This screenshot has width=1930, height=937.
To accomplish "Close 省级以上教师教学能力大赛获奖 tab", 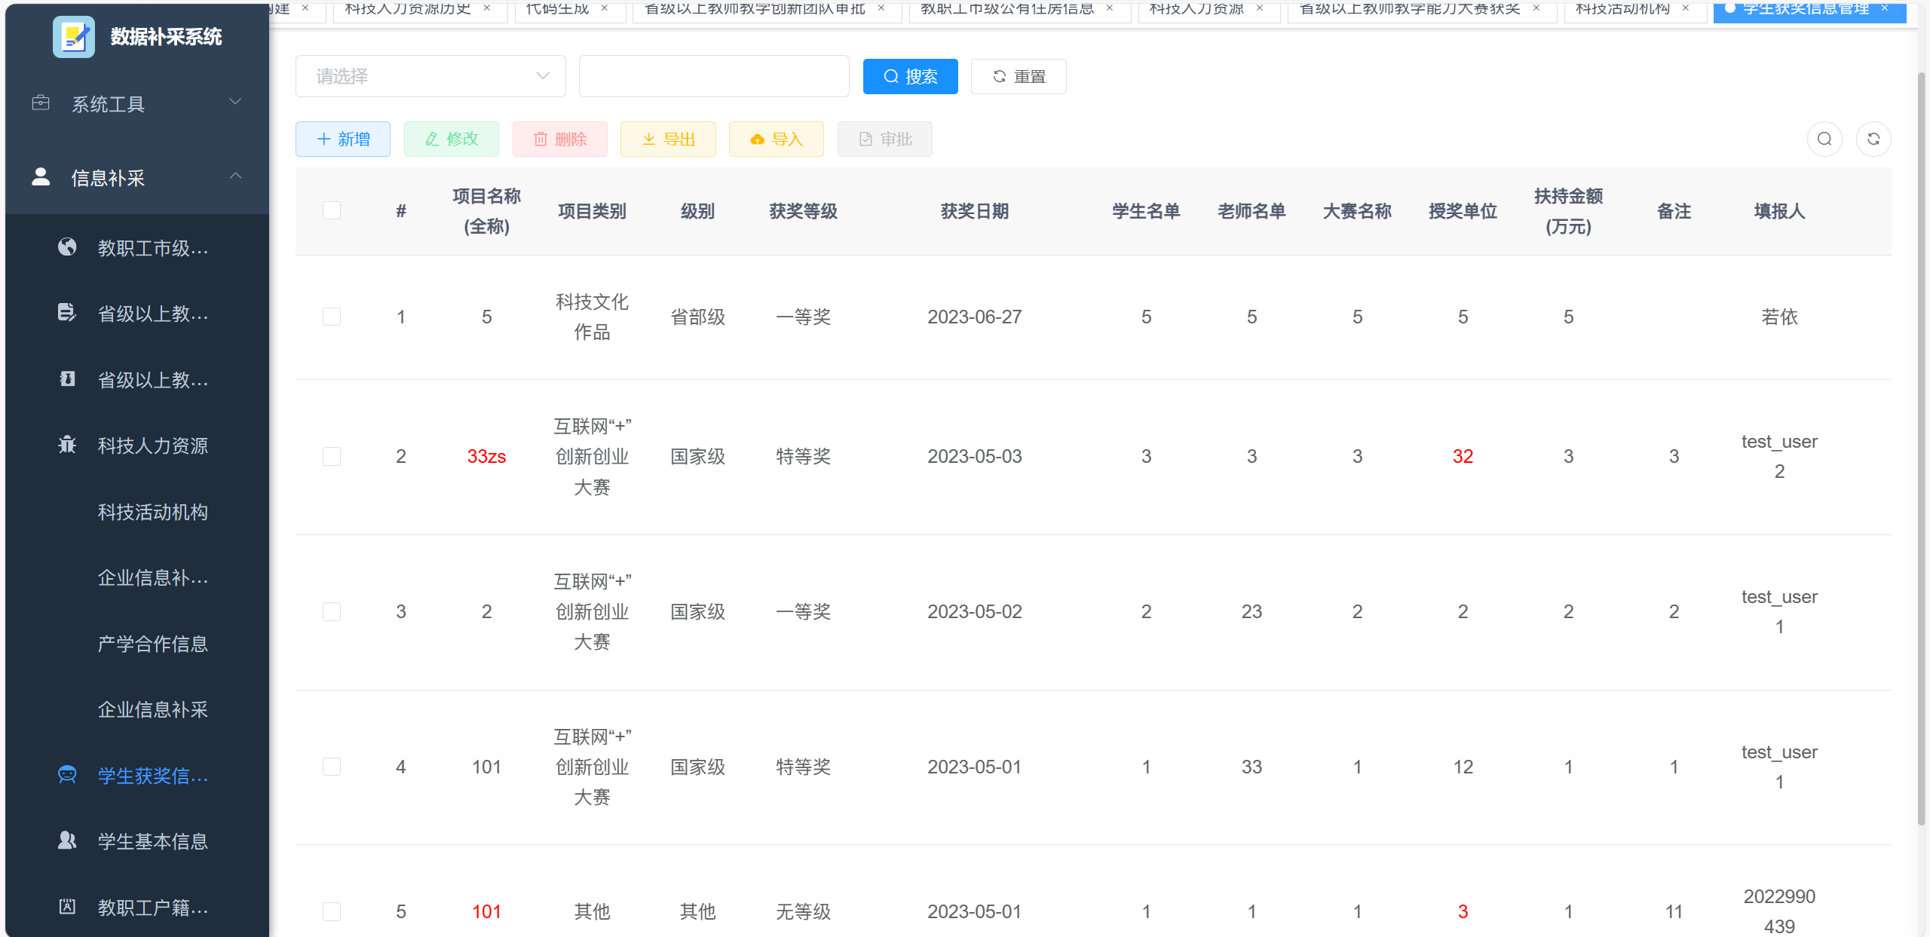I will click(1536, 8).
